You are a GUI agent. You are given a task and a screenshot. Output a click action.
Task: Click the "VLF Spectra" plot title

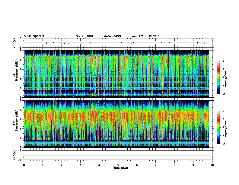tap(34, 36)
